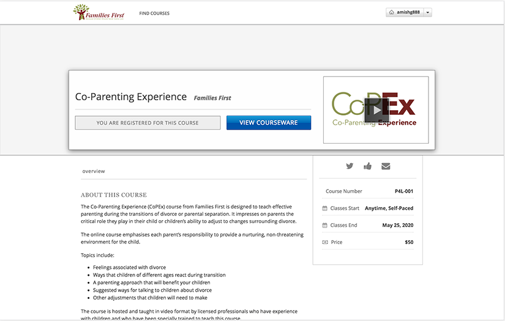Click 'Feelings associated with divorce' bullet
505x321 pixels.
pos(130,267)
